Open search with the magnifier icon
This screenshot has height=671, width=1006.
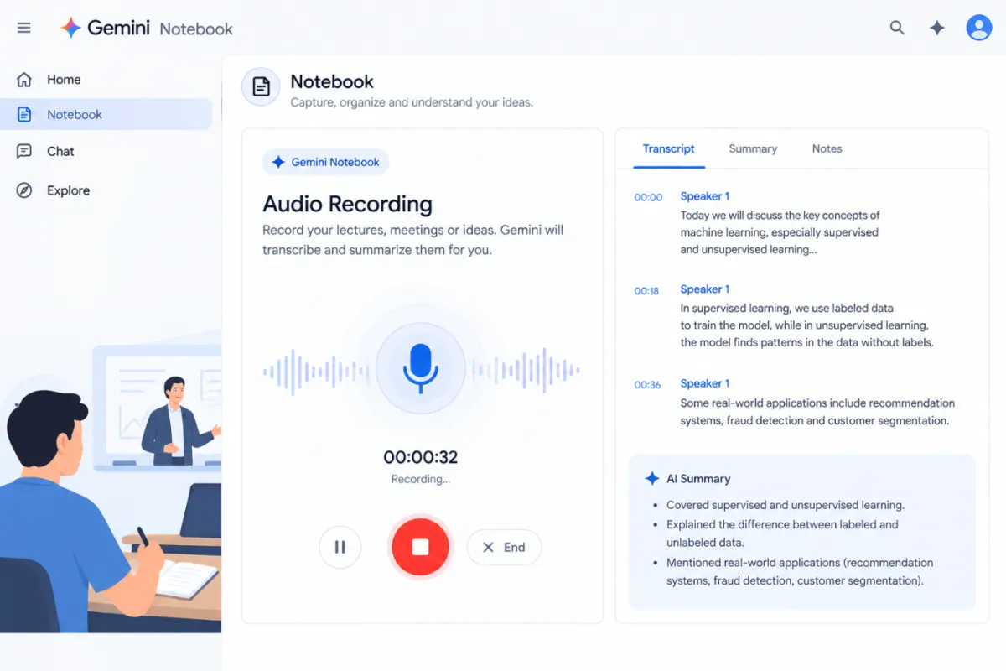tap(897, 28)
